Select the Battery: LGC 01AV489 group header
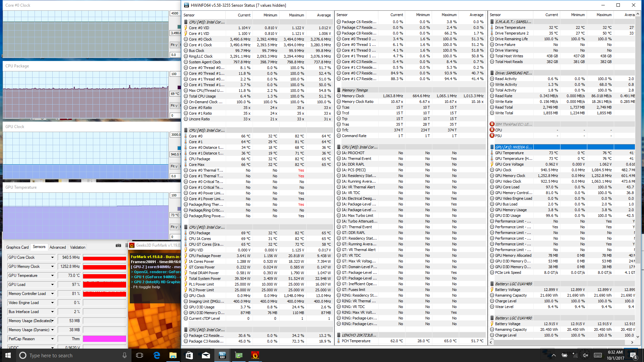This screenshot has width=644, height=362. click(x=562, y=284)
